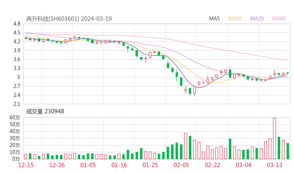Click the 03-04 date axis label
The image size is (294, 174).
pyautogui.click(x=244, y=165)
